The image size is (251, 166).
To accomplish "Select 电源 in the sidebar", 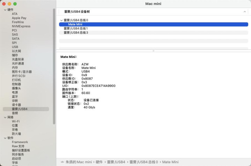I will (x=15, y=93).
